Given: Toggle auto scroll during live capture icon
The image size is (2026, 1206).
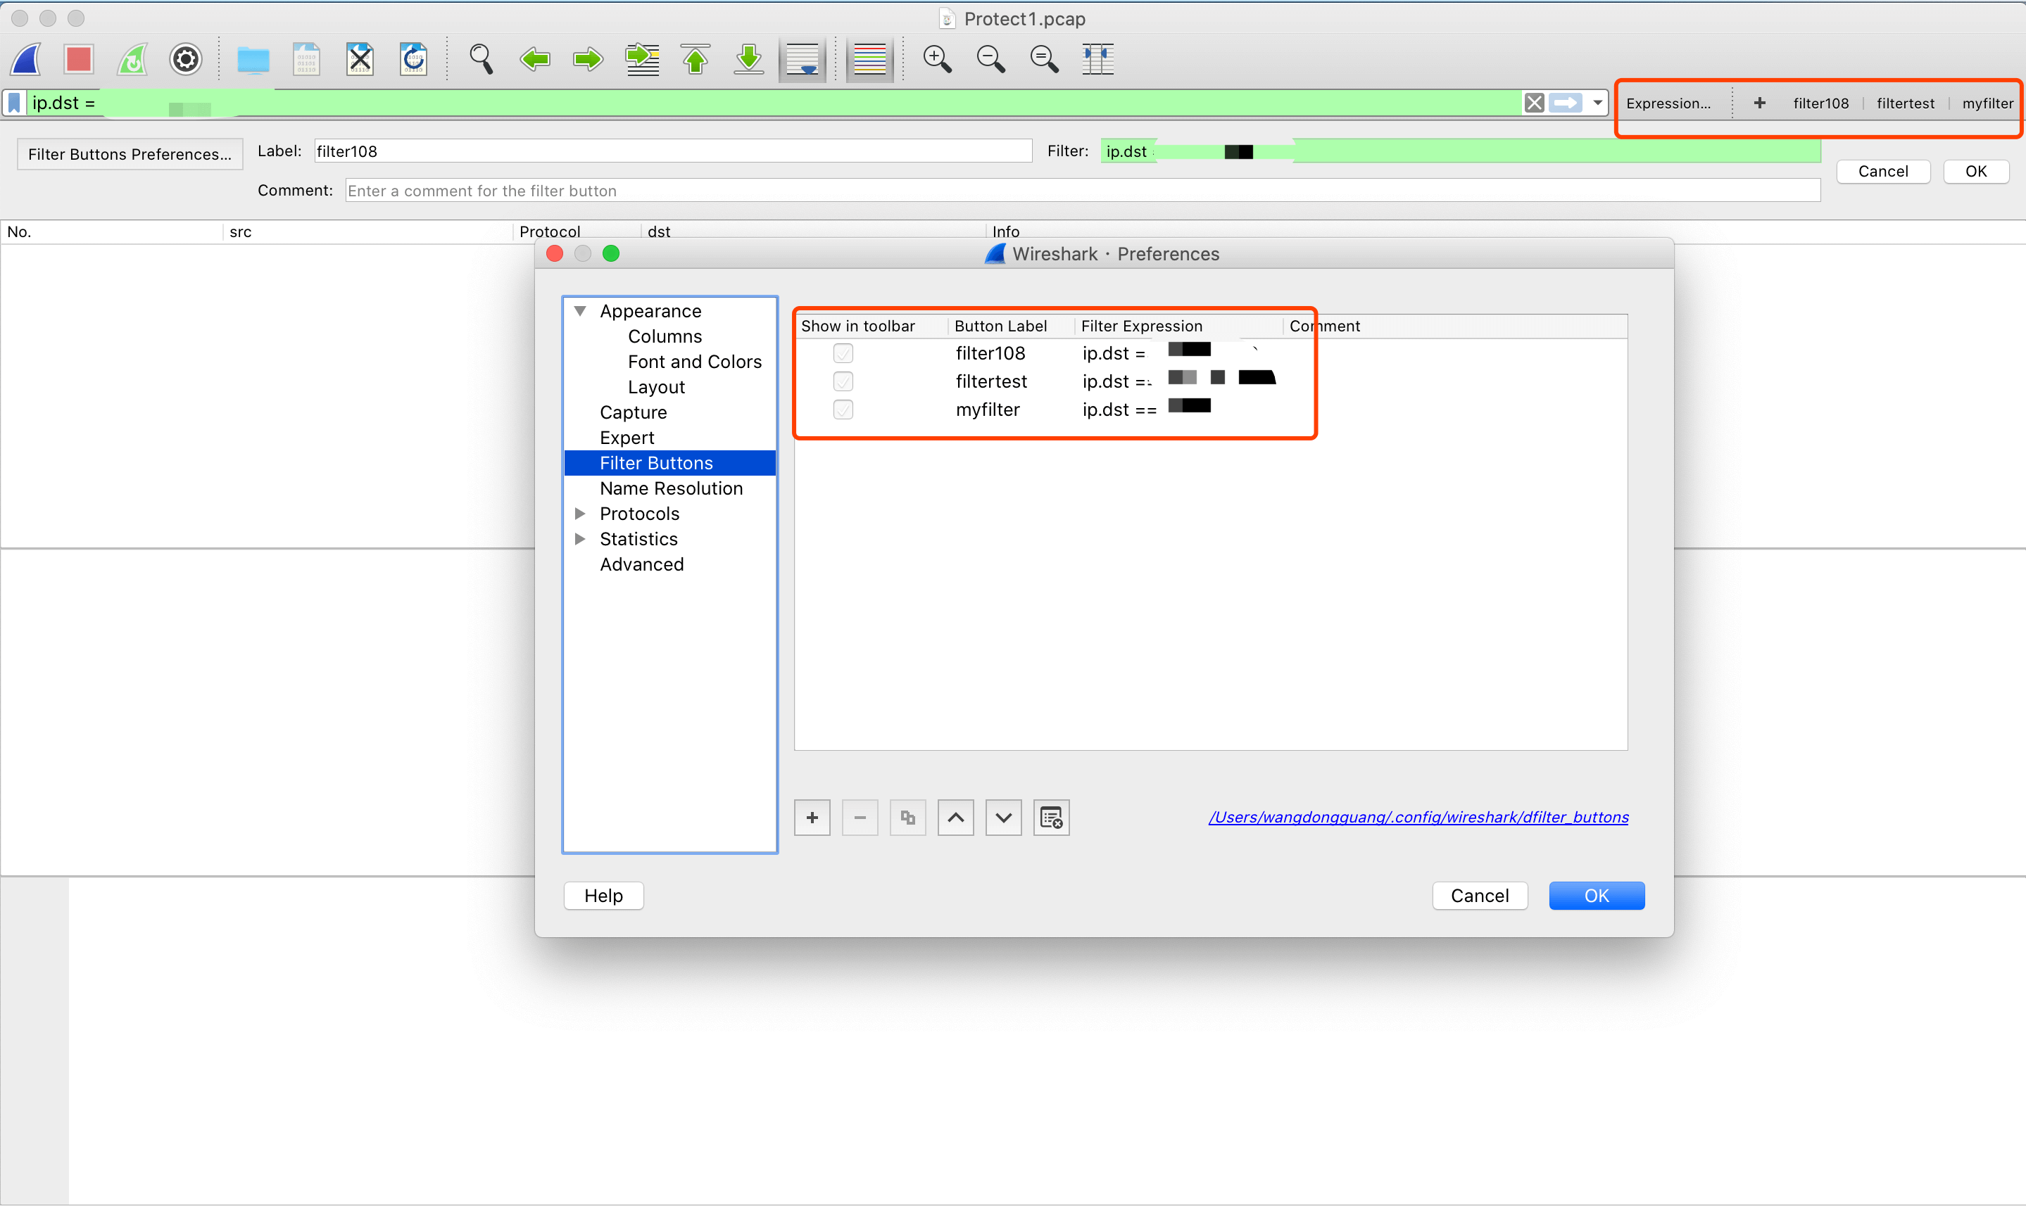Looking at the screenshot, I should coord(803,59).
